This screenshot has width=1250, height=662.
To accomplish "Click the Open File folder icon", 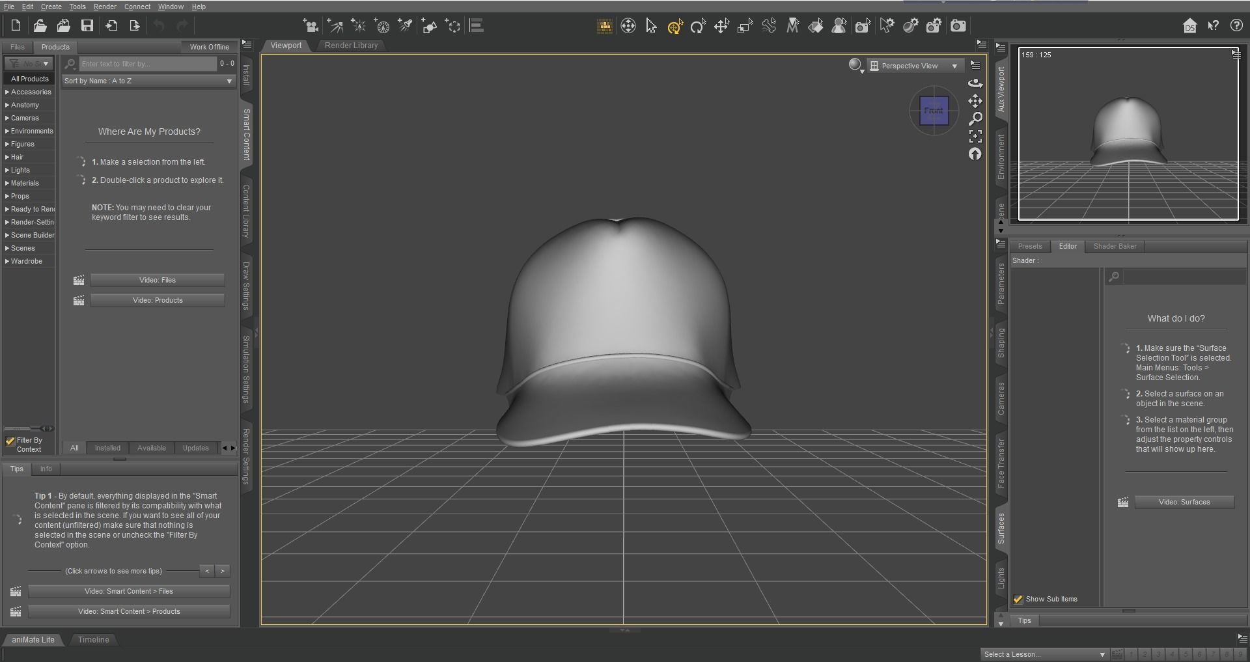I will coord(40,26).
